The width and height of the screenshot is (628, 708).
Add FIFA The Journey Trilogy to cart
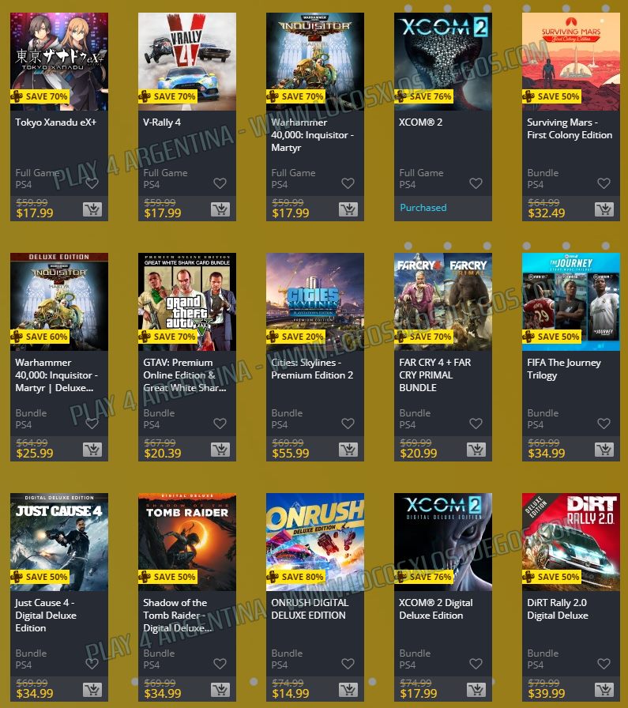pyautogui.click(x=604, y=450)
